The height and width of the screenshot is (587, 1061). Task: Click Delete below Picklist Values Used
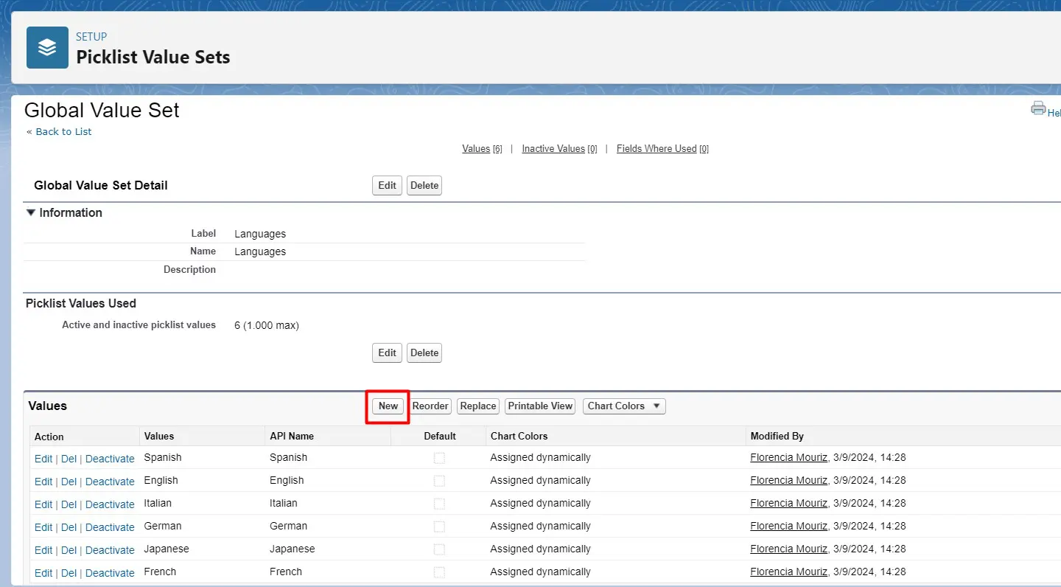point(424,353)
